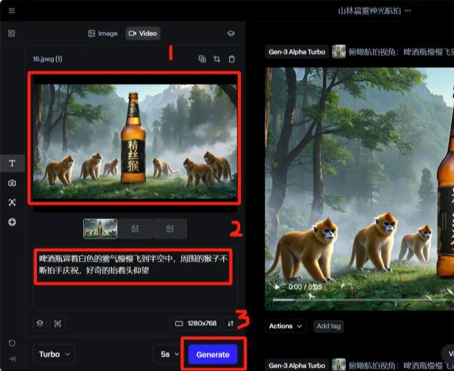
Task: Click the uploaded beer bottle image preview
Action: (135, 141)
